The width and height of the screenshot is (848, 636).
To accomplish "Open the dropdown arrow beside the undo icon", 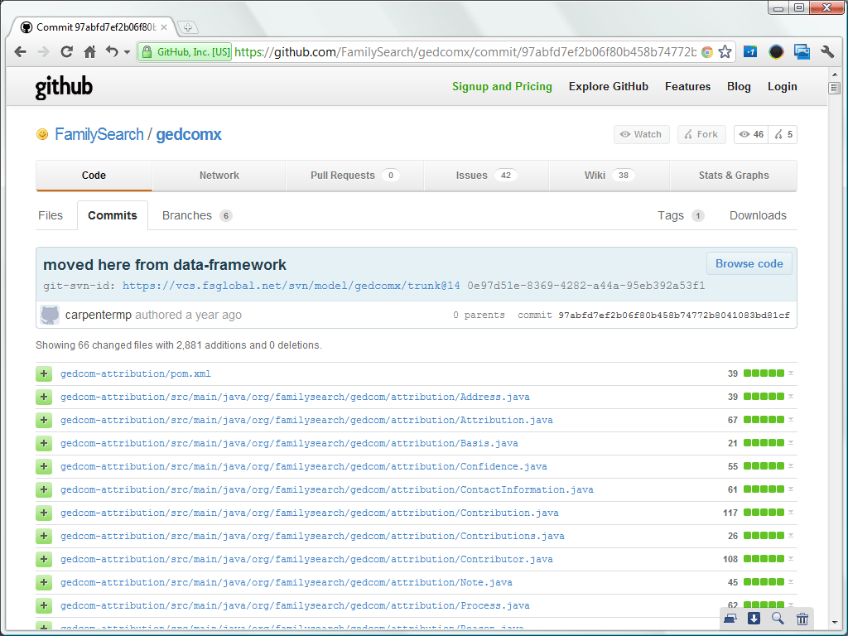I will click(x=127, y=52).
